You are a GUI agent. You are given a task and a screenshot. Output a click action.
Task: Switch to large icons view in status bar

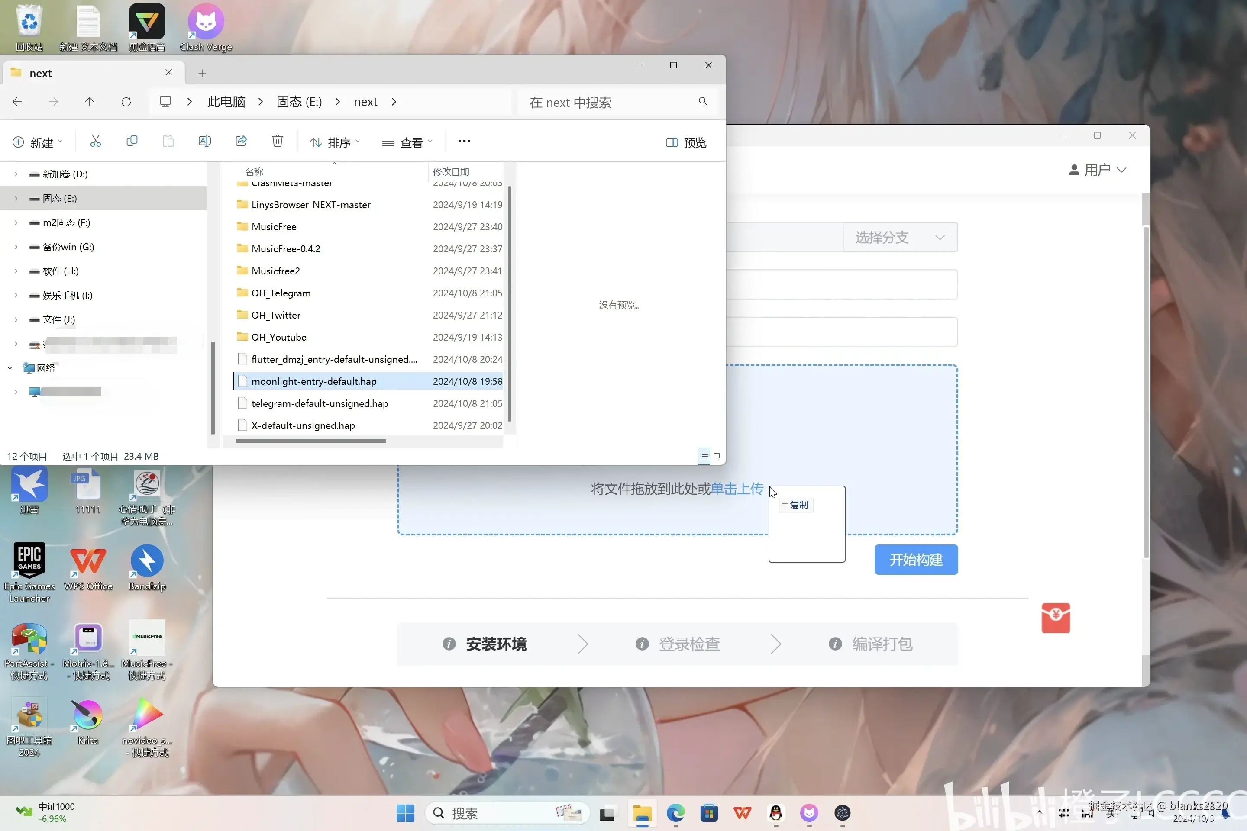pyautogui.click(x=716, y=456)
